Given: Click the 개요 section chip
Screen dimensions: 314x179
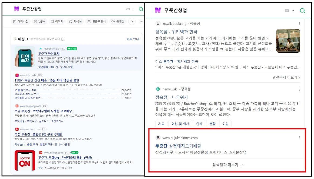Looking at the screenshot, I should [161, 124].
